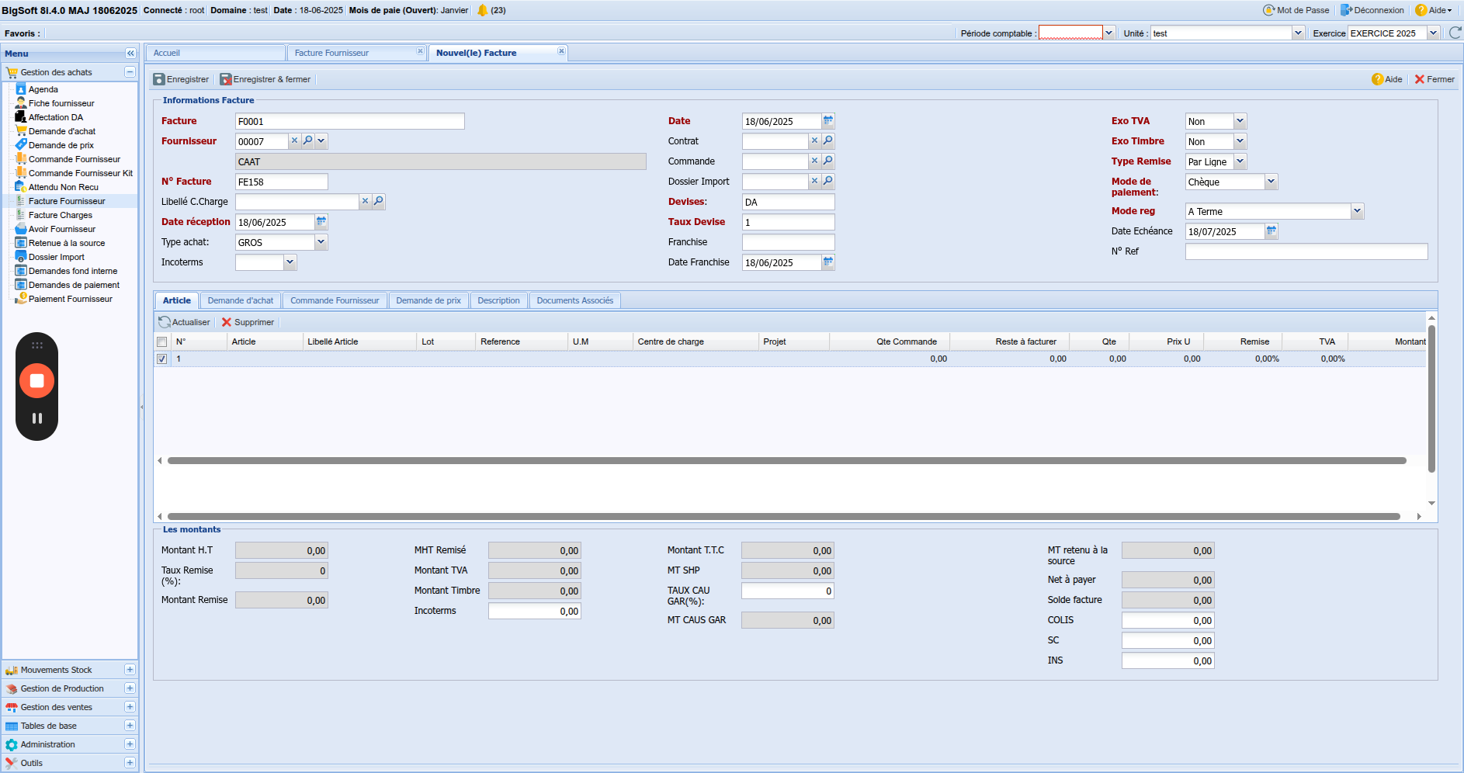Screen dimensions: 1464x773
Task: Clear the Dossier Import field
Action: pos(814,181)
